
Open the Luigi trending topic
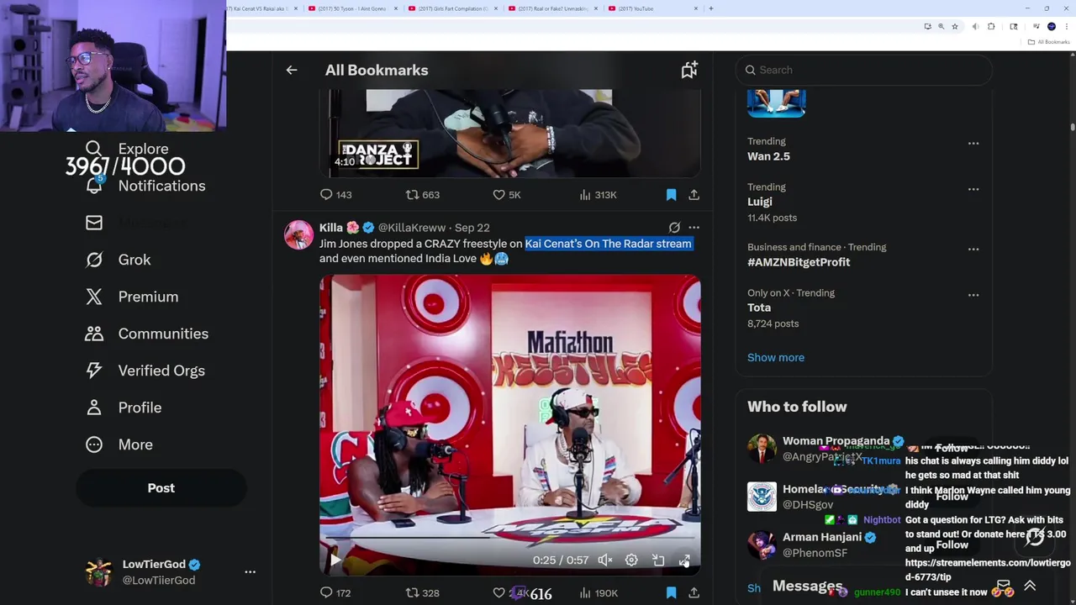point(759,202)
